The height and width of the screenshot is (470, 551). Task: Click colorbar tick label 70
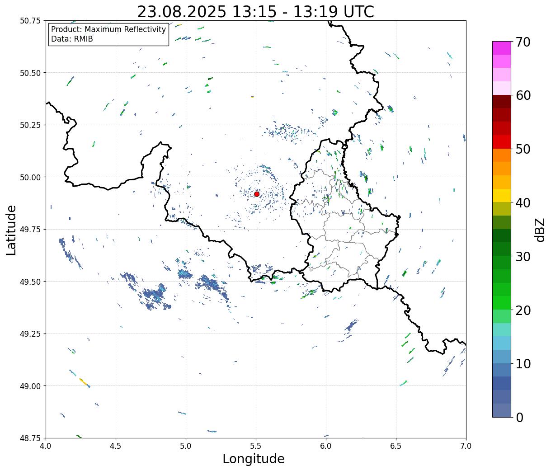tap(523, 42)
